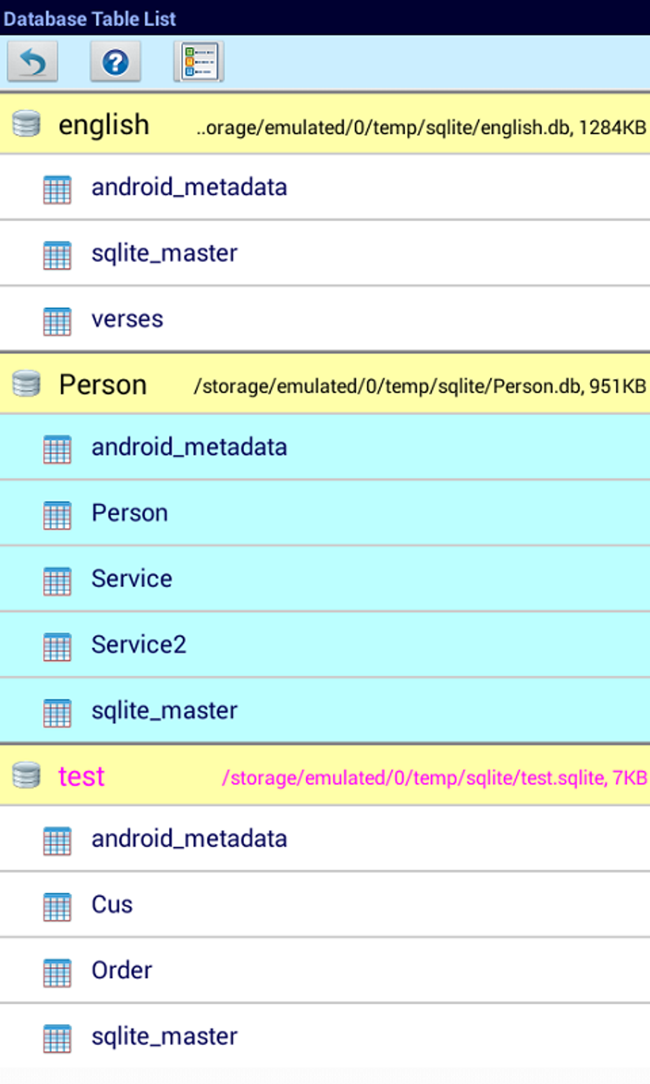Click the table icon beside Service2

tap(57, 647)
